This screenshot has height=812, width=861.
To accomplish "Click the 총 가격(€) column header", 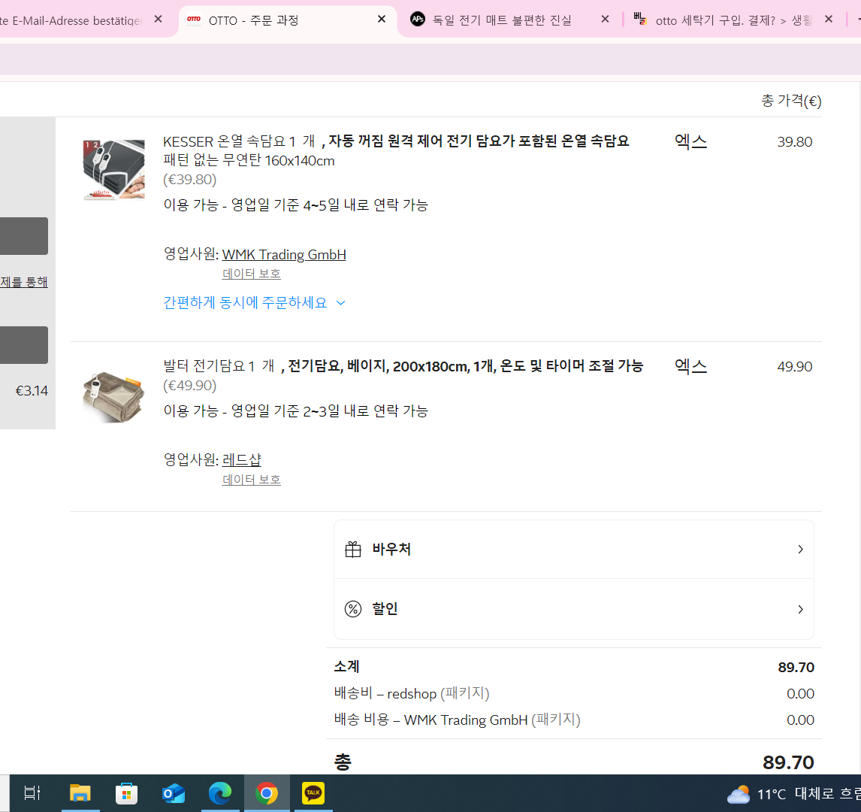I will point(791,101).
